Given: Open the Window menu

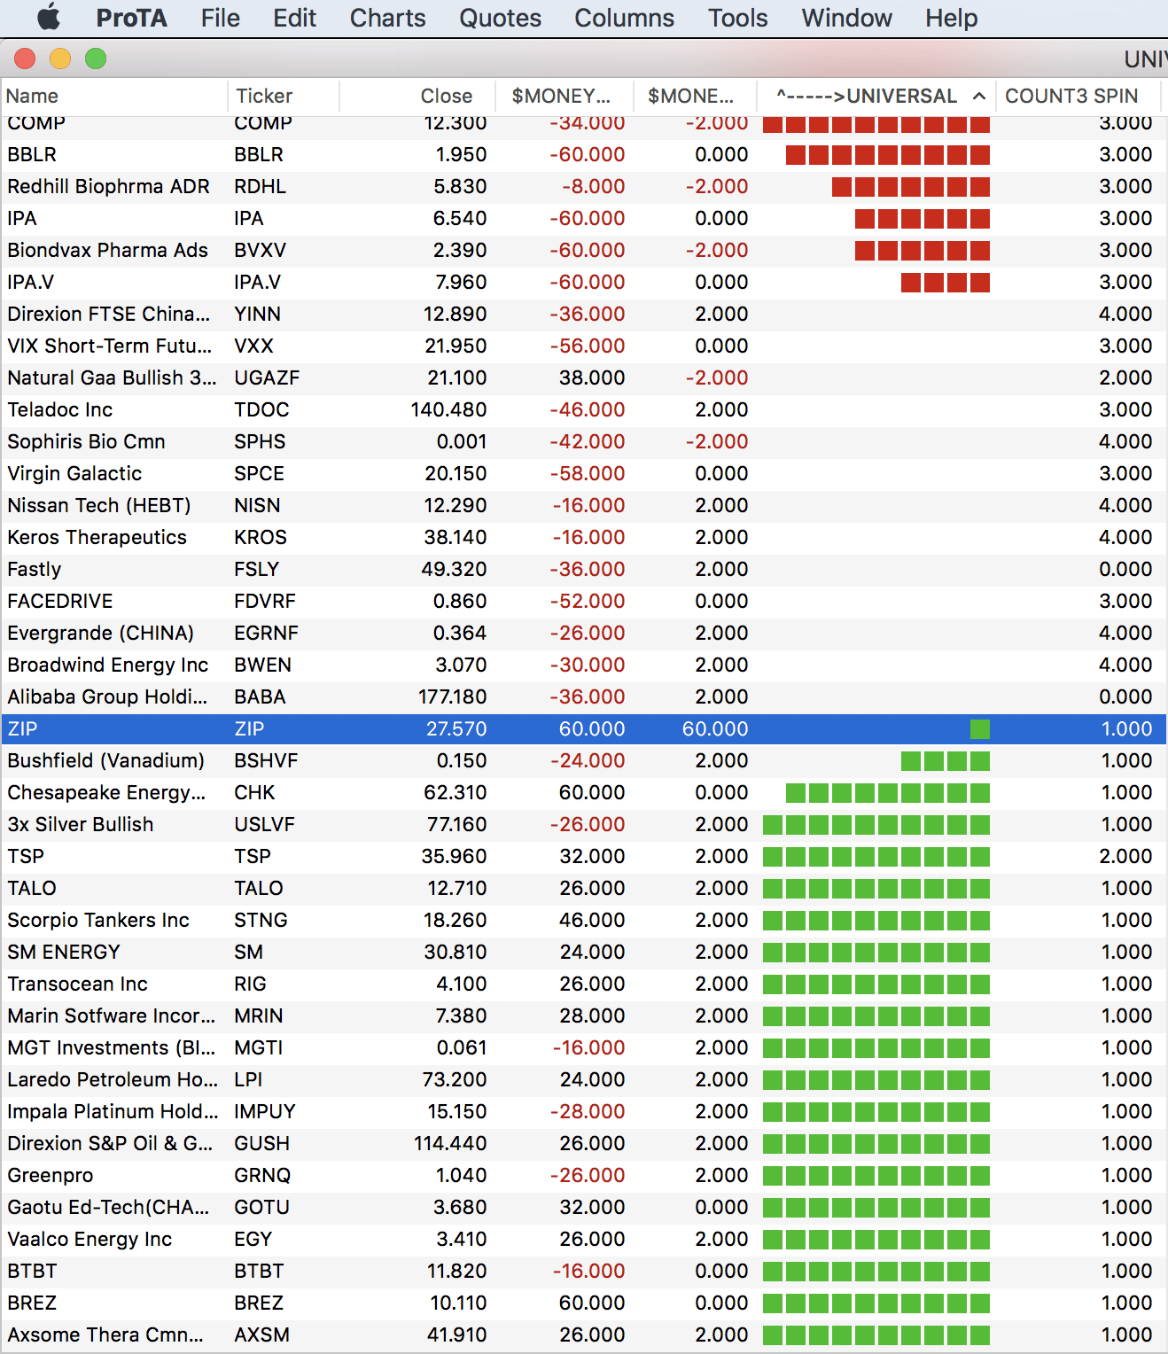Looking at the screenshot, I should 846,18.
